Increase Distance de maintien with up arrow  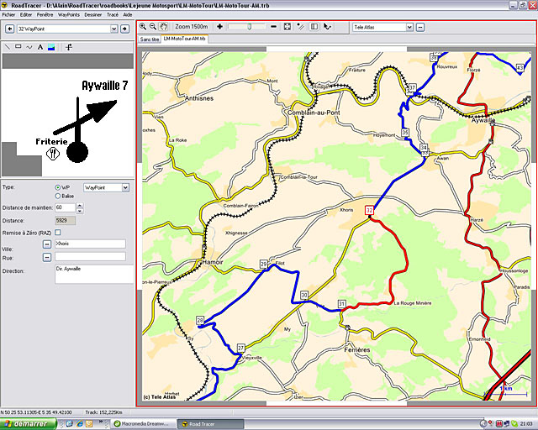80,206
